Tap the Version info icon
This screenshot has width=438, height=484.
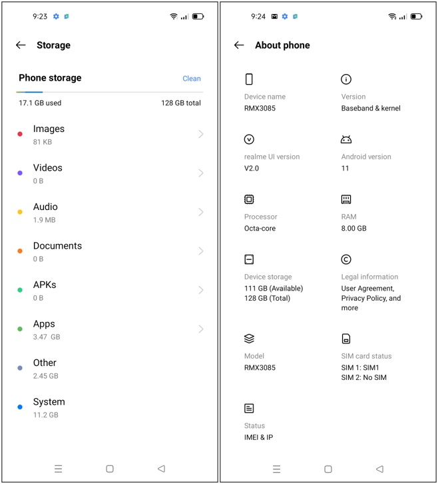(x=346, y=79)
